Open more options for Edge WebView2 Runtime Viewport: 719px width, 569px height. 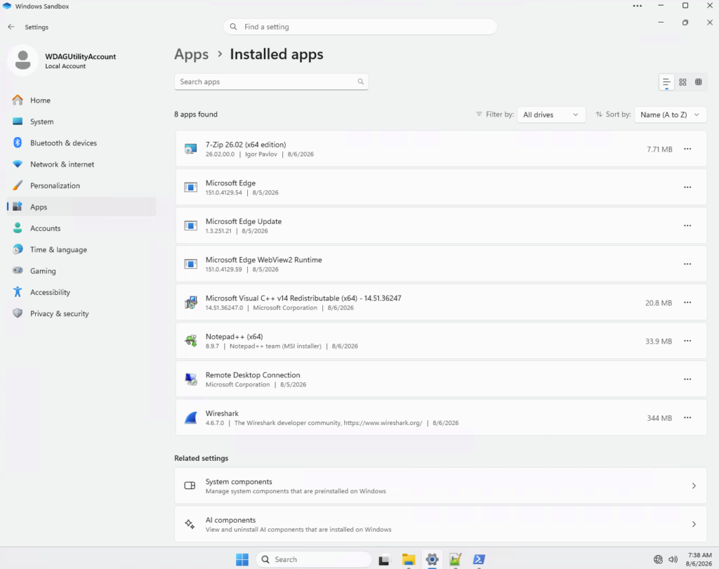click(687, 264)
